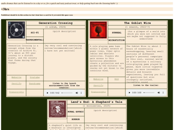This screenshot has height=130, width=174.
Task: Open Generation Crossing Spotify link
Action: [16, 83]
